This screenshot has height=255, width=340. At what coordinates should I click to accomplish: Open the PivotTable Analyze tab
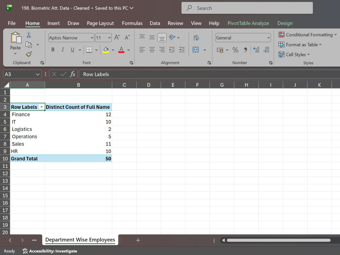coord(248,23)
